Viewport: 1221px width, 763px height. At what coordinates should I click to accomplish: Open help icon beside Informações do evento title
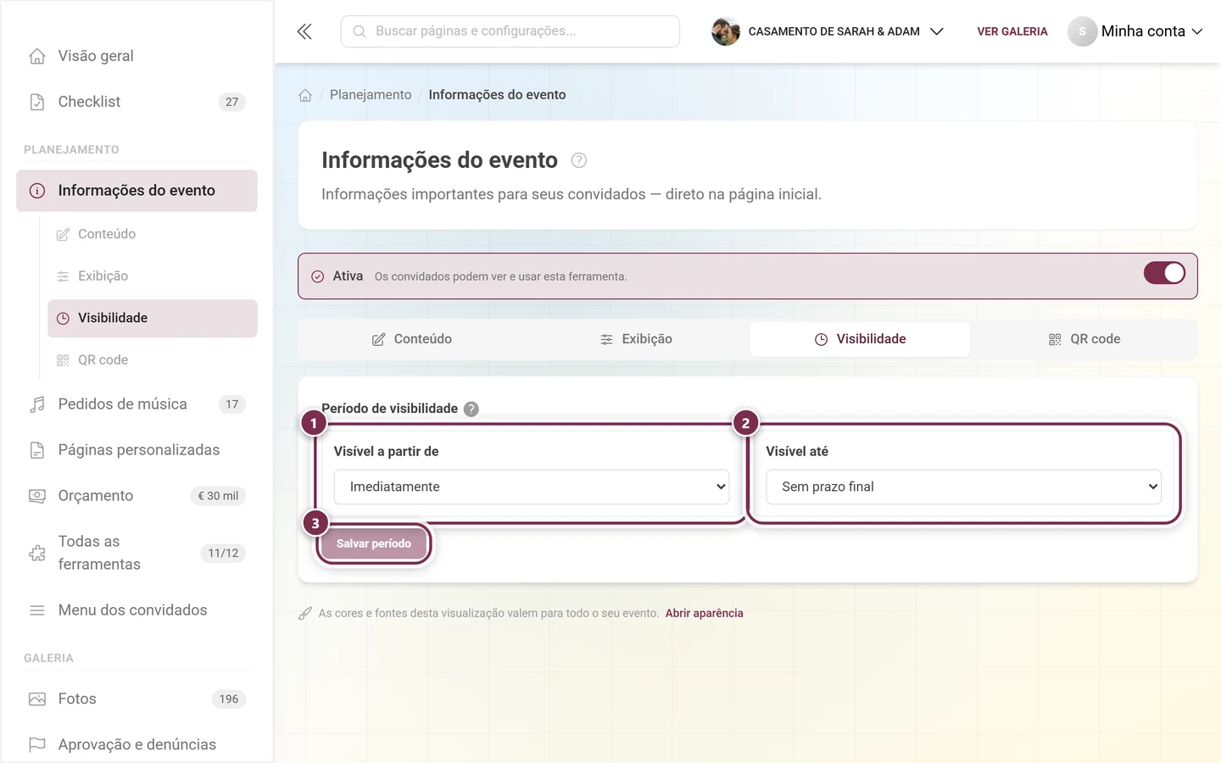click(x=579, y=160)
